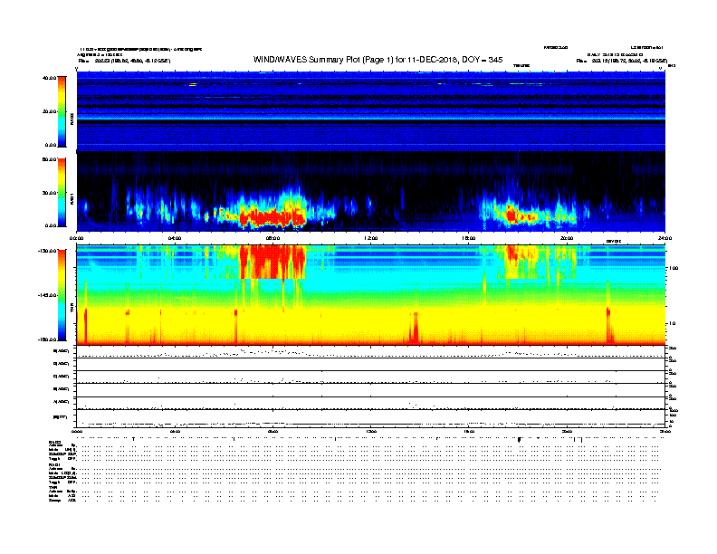Click the bottom line-plot row label

60,417
